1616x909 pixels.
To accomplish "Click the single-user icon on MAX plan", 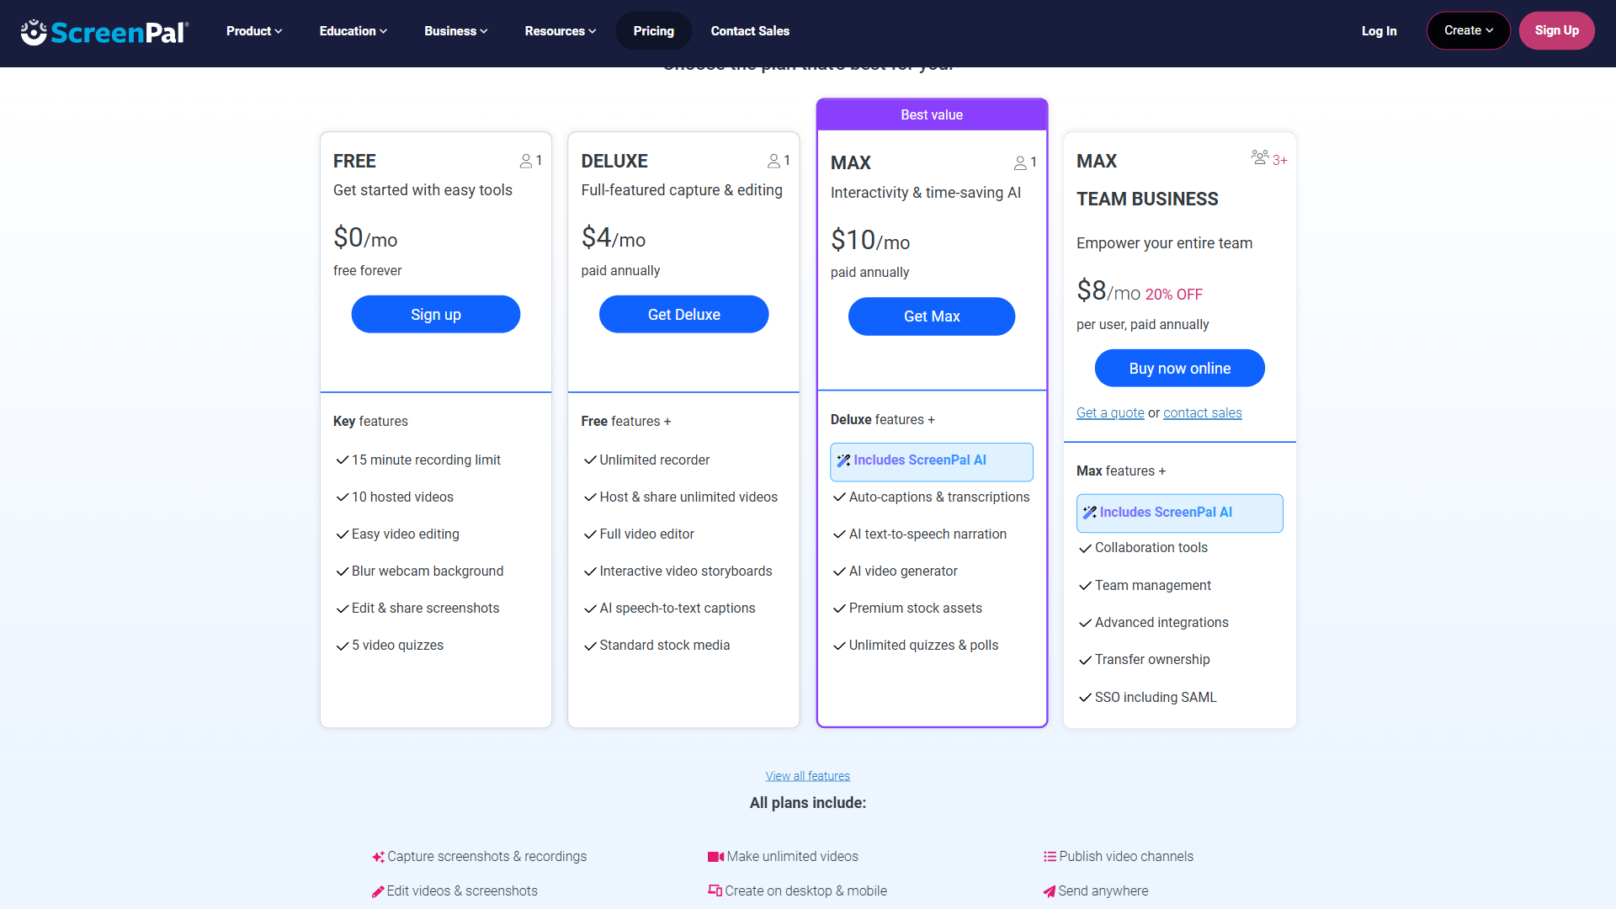I will pyautogui.click(x=1020, y=162).
